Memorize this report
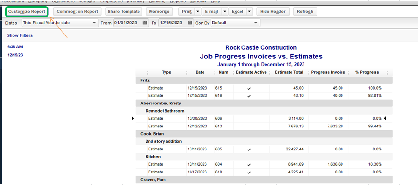Viewport: 418px width, 185px height. tap(159, 12)
